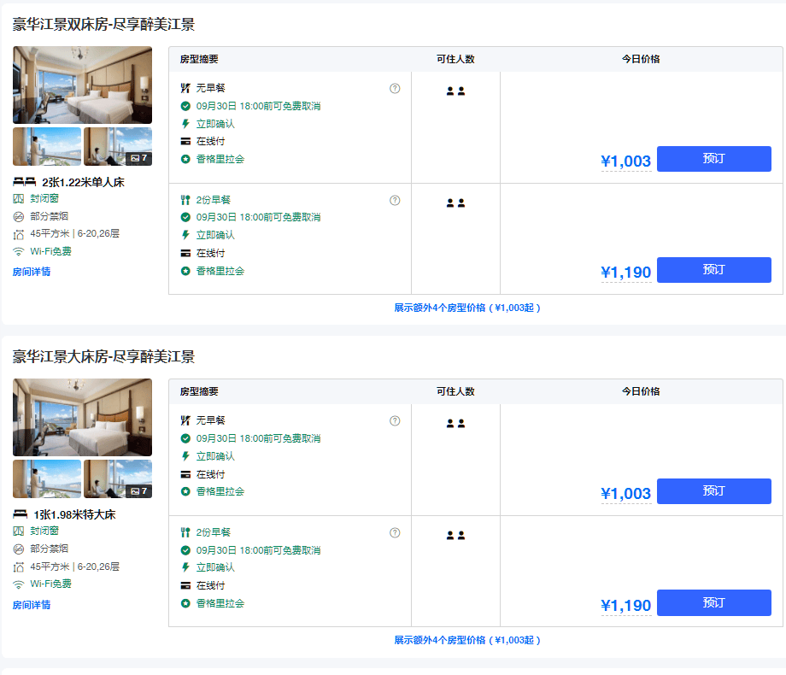Click area icon beside king room 45平方米
The height and width of the screenshot is (675, 786).
(19, 566)
